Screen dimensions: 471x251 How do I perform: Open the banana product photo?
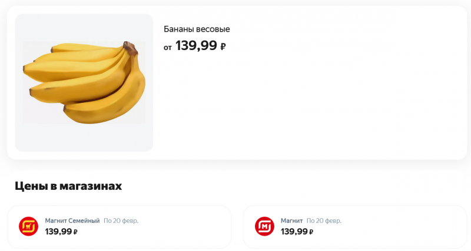tap(84, 82)
